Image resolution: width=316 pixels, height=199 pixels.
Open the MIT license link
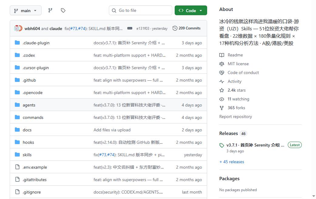pyautogui.click(x=238, y=64)
